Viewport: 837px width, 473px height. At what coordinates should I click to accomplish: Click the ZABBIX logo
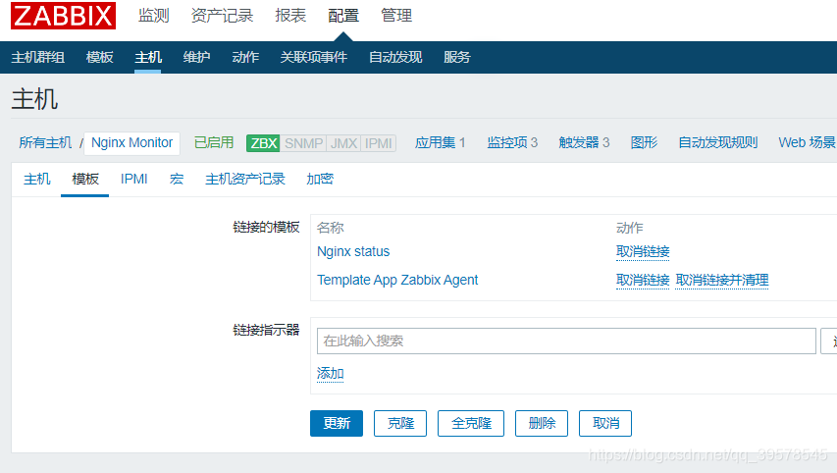pos(63,16)
